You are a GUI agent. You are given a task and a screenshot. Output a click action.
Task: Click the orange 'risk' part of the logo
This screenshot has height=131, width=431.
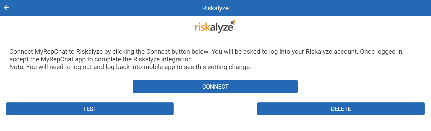coord(202,27)
